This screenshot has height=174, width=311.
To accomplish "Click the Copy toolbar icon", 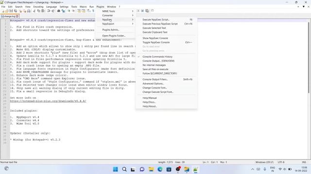I will pos(38,11).
